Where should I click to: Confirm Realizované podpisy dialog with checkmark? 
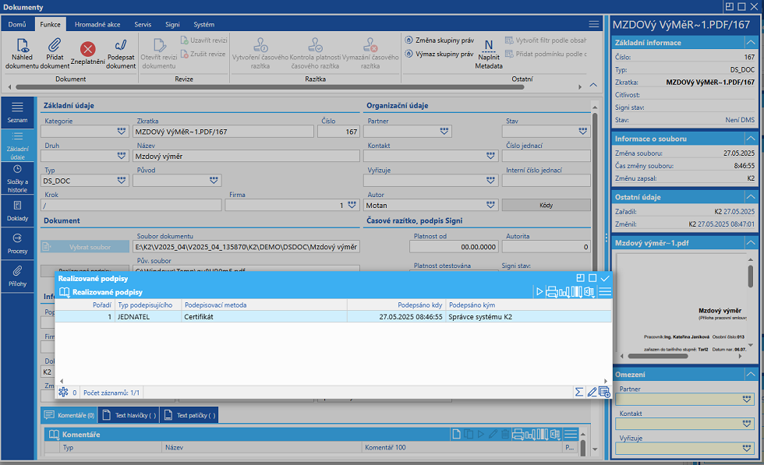coord(605,278)
